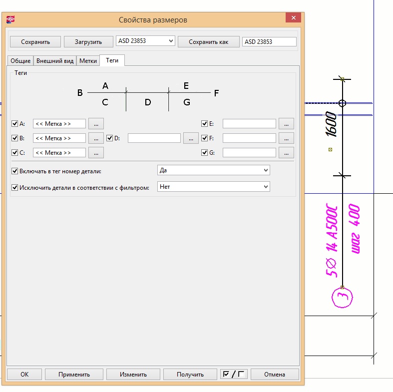
Task: Open browse button for tag G
Action: point(286,152)
